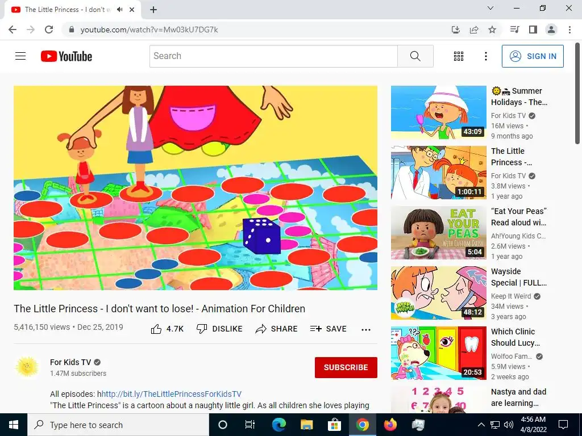Open the notification center

pyautogui.click(x=563, y=425)
